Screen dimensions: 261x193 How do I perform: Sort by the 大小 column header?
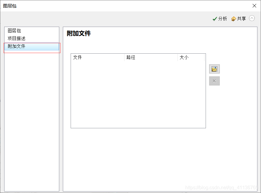[184, 57]
